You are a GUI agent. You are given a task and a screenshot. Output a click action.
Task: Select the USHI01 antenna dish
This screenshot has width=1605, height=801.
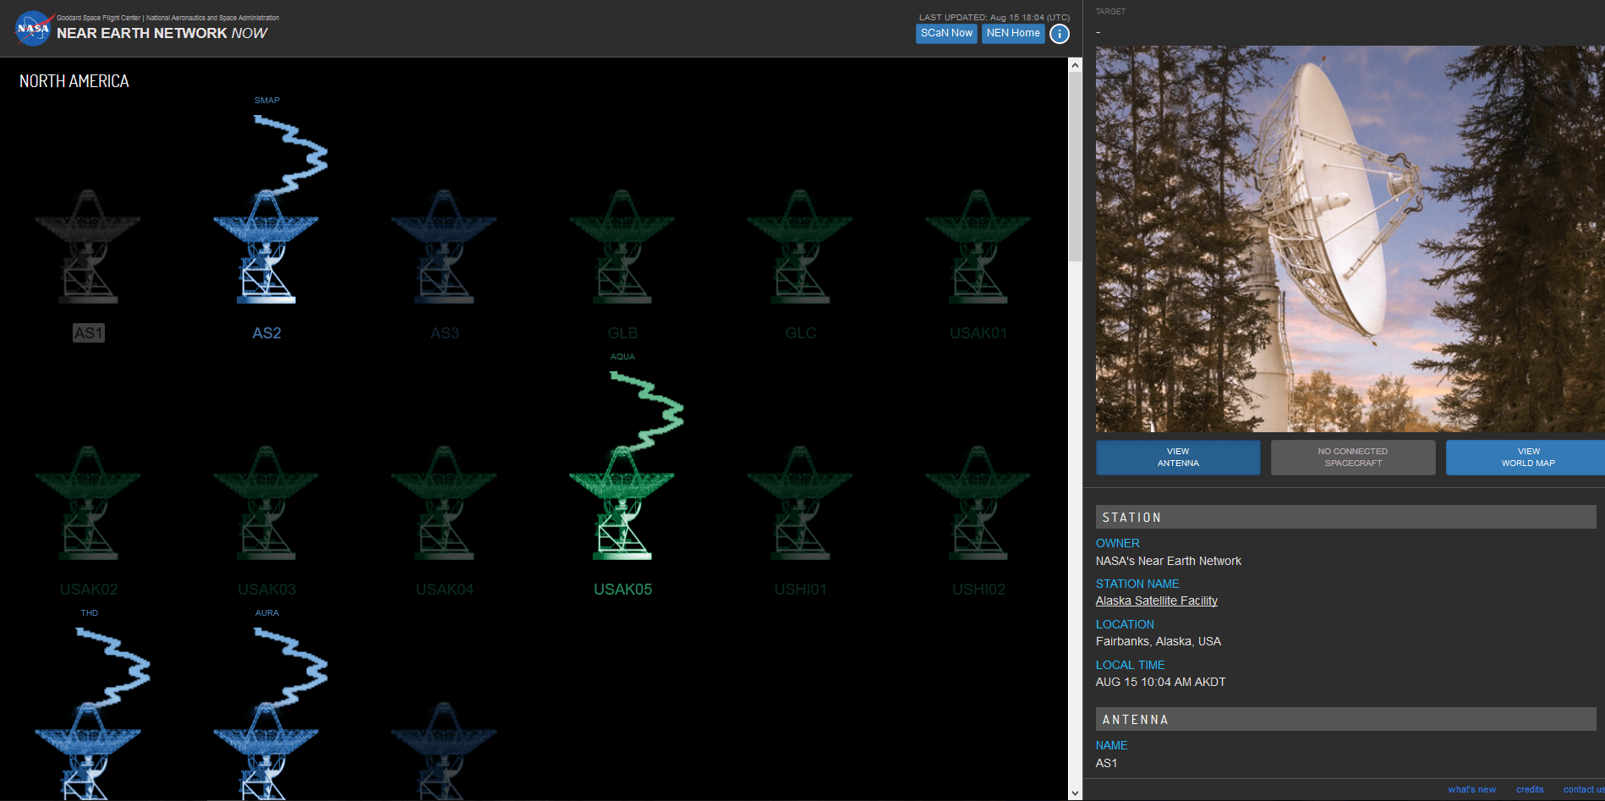coord(800,502)
